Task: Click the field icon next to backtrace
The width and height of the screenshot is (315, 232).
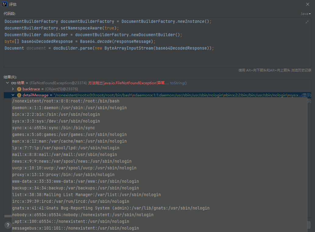Action: click(19, 89)
